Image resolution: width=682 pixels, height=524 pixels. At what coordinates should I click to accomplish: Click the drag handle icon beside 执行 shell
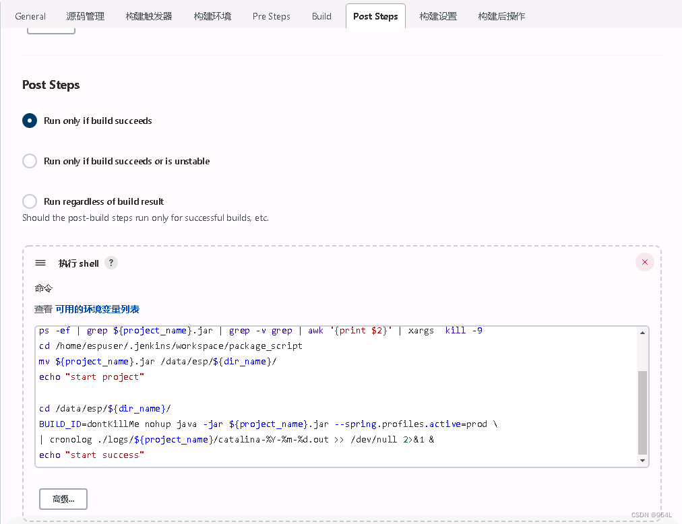pyautogui.click(x=40, y=263)
